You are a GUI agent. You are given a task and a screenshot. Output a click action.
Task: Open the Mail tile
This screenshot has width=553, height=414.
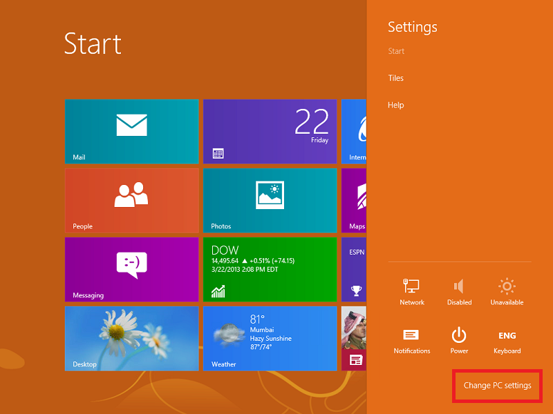pyautogui.click(x=131, y=131)
